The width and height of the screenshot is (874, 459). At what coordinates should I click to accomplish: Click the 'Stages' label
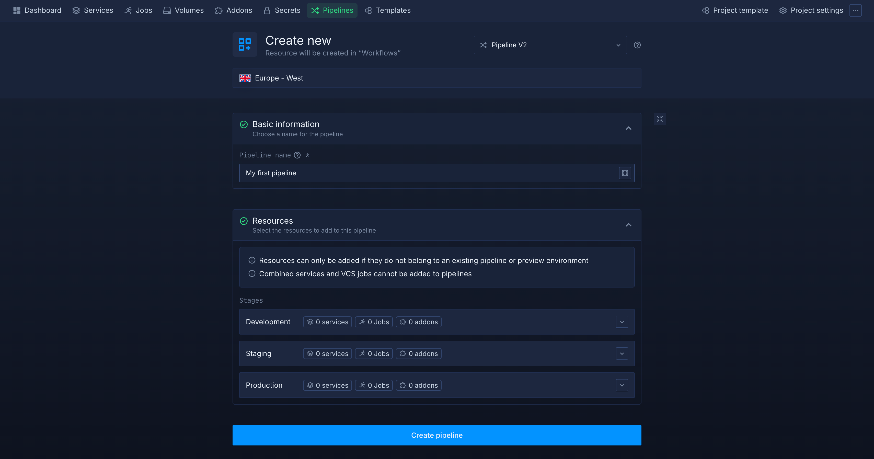click(251, 300)
